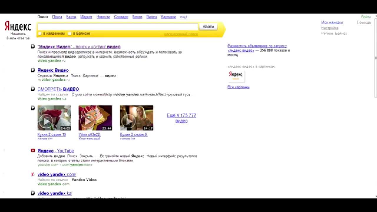
Task: Click Разместить объявление по запросу link
Action: point(257,48)
